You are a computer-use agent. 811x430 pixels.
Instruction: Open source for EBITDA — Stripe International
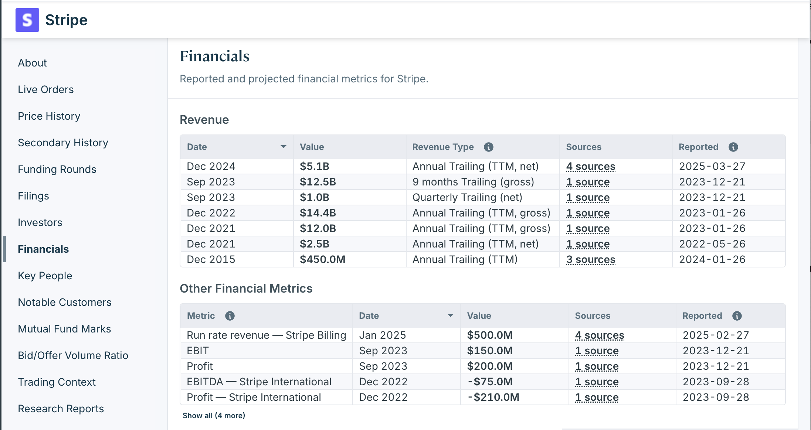point(597,382)
